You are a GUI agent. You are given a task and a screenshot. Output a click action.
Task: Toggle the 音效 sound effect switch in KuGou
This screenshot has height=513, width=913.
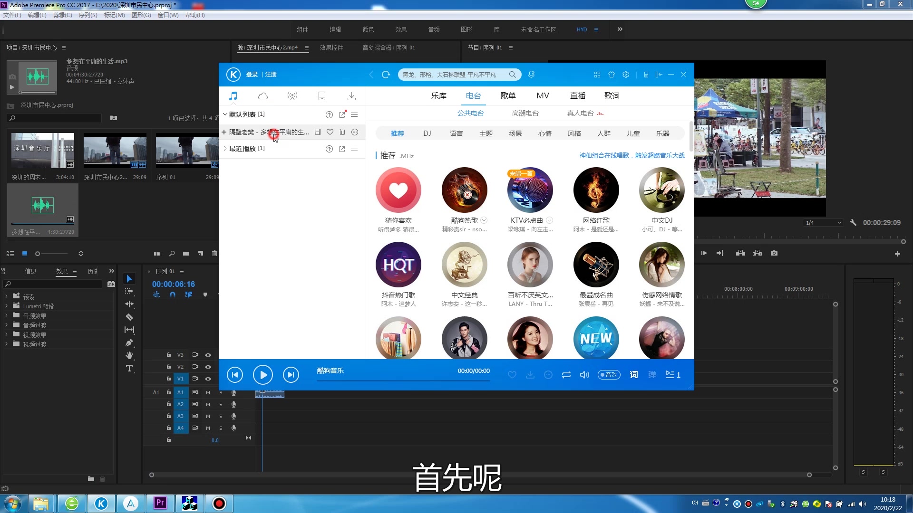(x=609, y=375)
